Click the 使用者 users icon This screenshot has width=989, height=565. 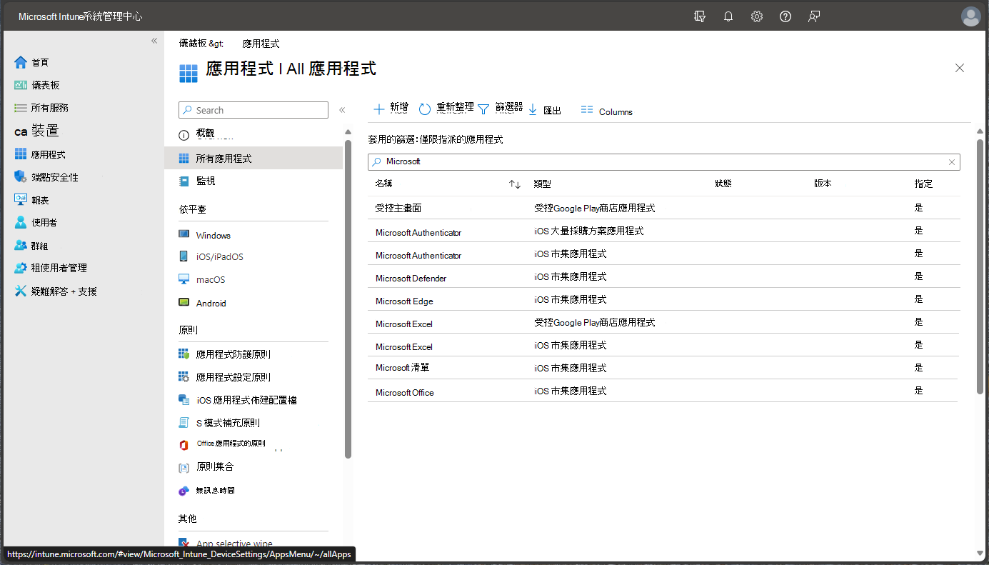tap(21, 222)
